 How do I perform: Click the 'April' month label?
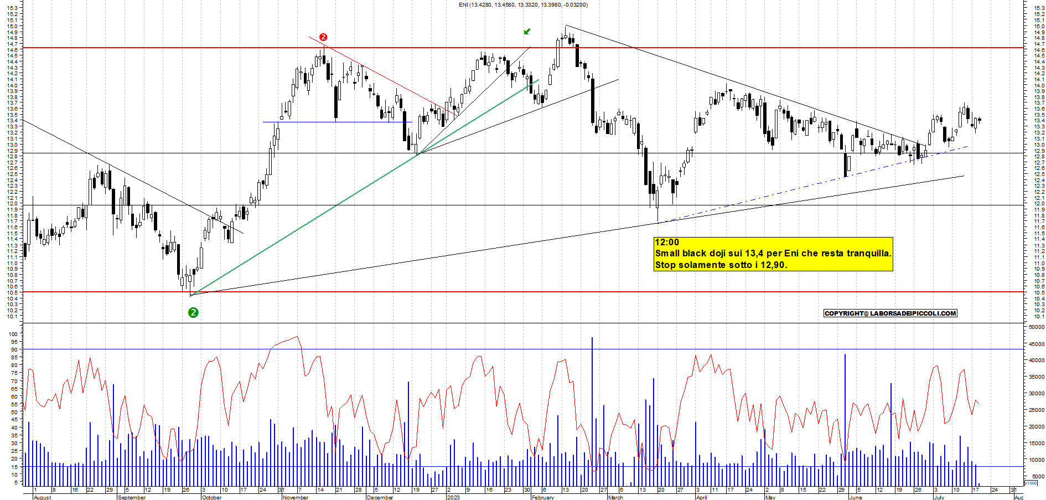(702, 497)
